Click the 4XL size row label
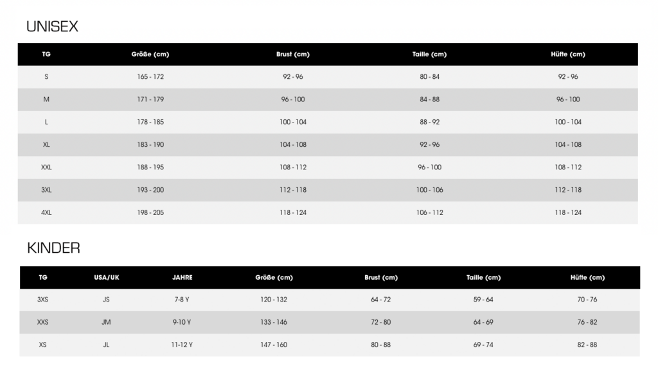The image size is (658, 383). (46, 212)
